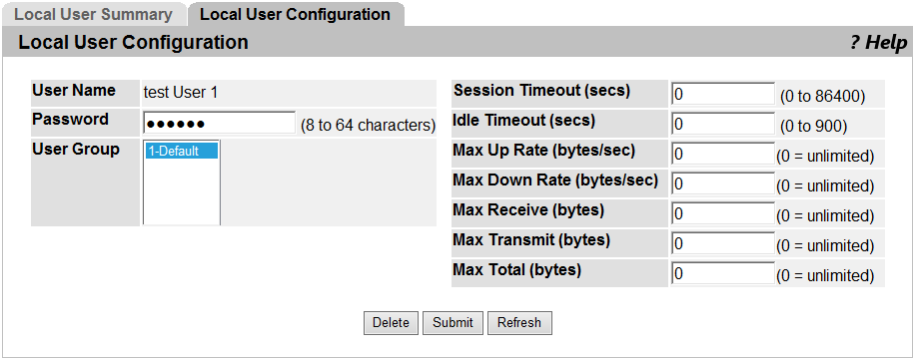
Task: Click the Password label
Action: pyautogui.click(x=71, y=120)
